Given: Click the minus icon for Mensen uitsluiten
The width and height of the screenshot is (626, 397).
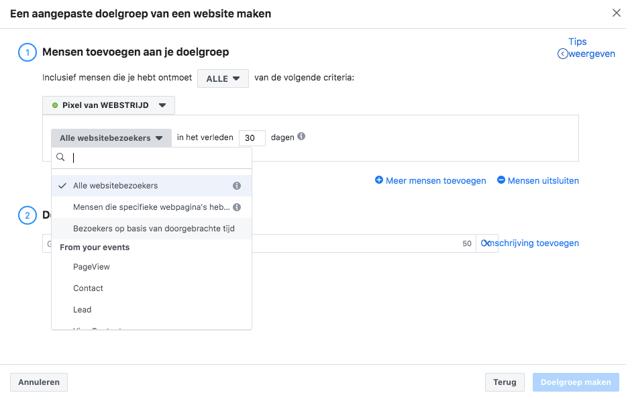Looking at the screenshot, I should [501, 180].
